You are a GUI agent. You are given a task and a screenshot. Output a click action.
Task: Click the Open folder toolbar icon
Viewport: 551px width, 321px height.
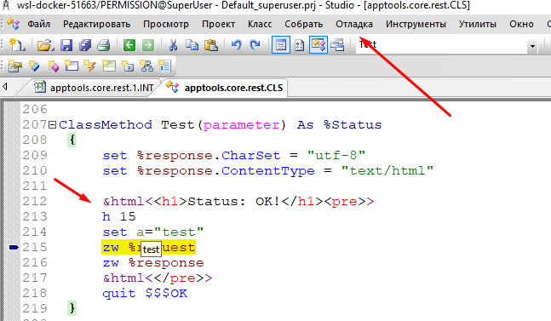(45, 45)
